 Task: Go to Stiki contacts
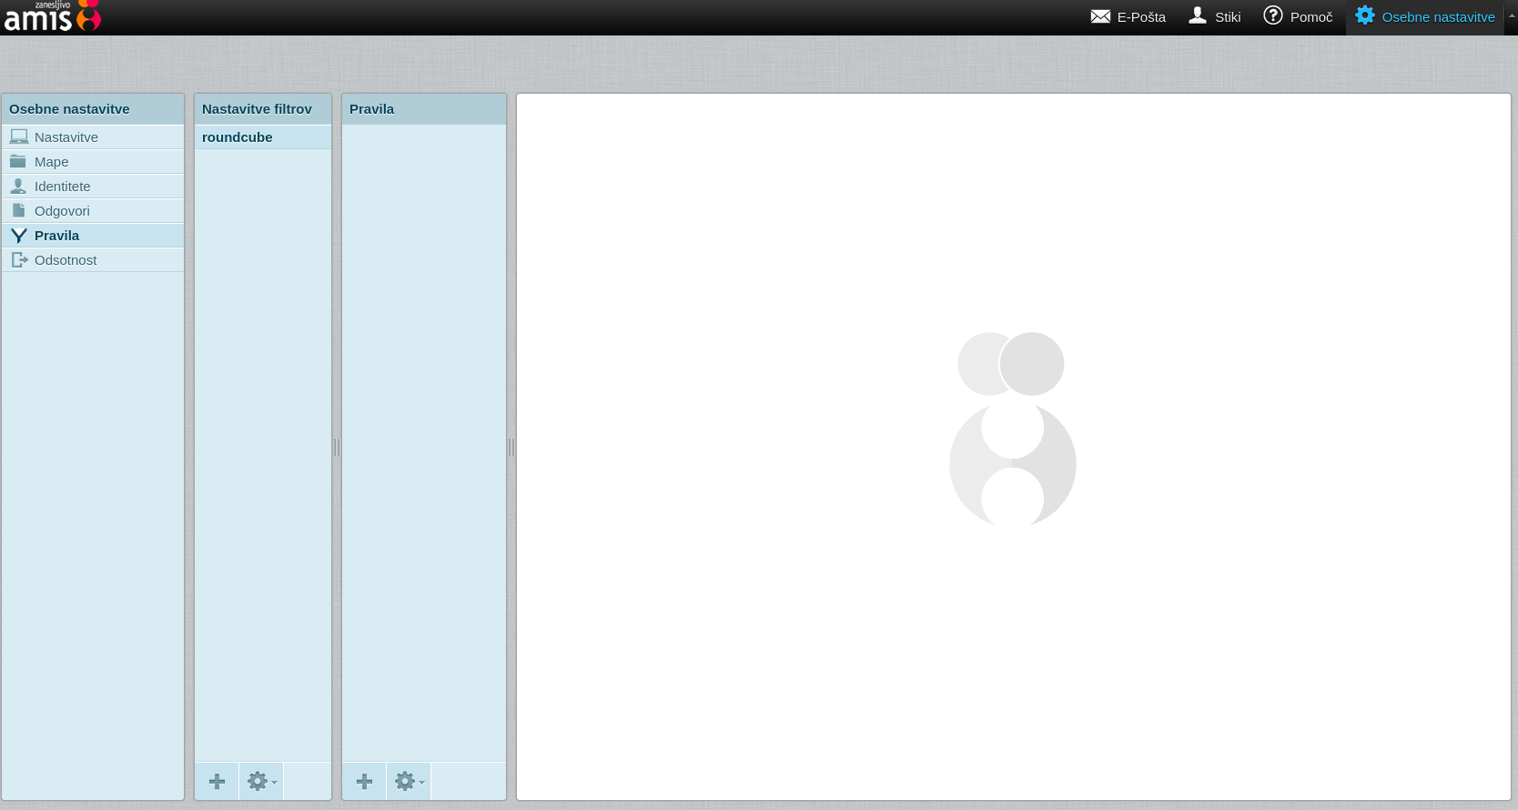pyautogui.click(x=1215, y=17)
